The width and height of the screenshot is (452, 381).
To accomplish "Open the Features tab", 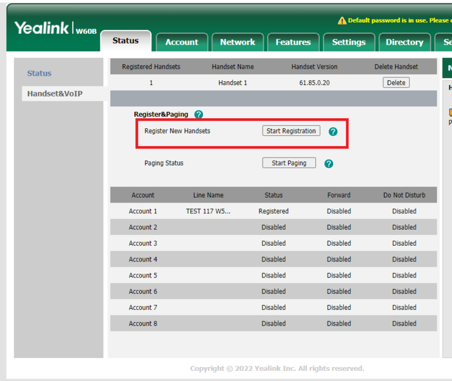I will pos(293,42).
